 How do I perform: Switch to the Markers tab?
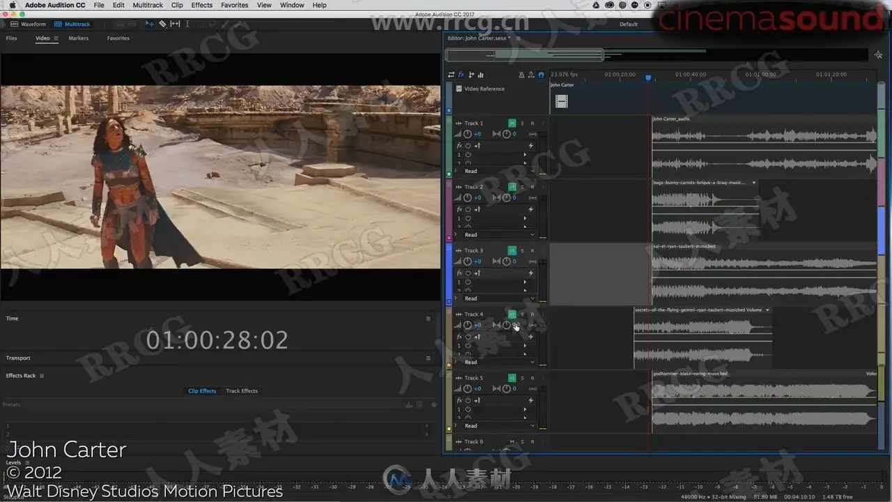pos(79,38)
